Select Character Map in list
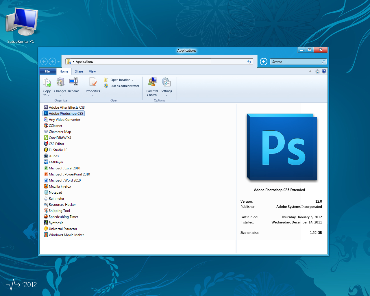370x296 pixels. click(57, 132)
